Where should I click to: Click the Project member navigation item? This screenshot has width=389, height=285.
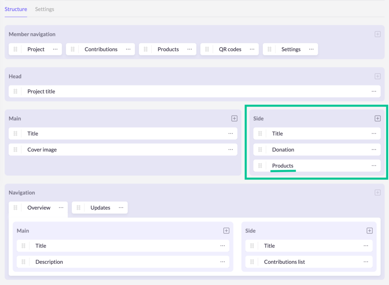point(36,49)
